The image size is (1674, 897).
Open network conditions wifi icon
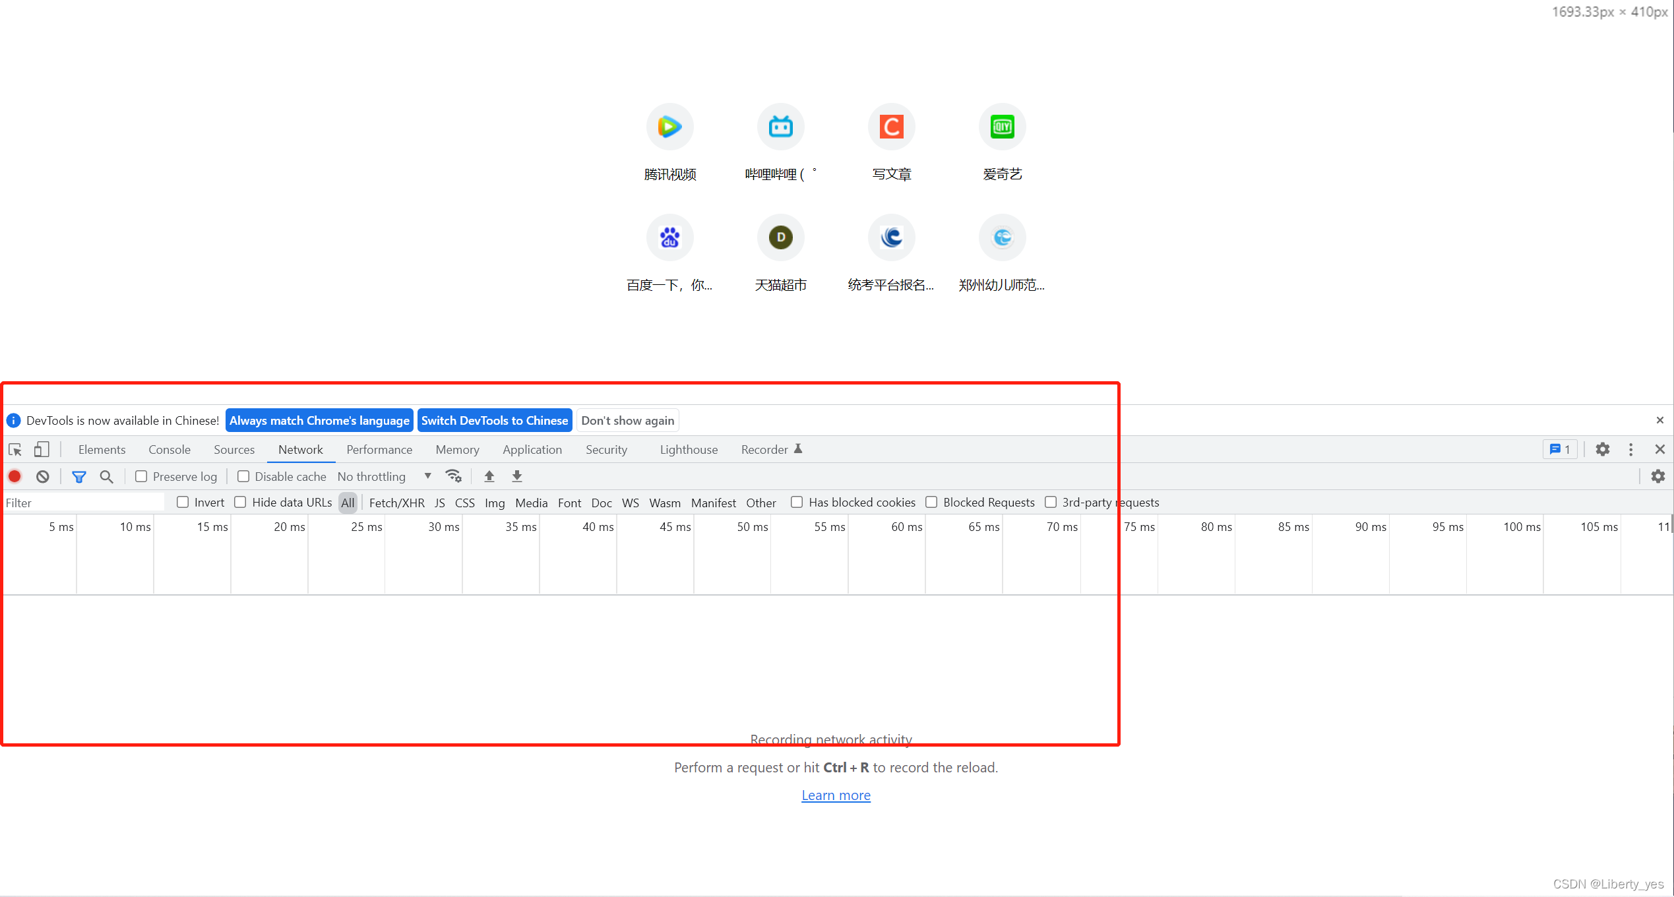point(454,476)
